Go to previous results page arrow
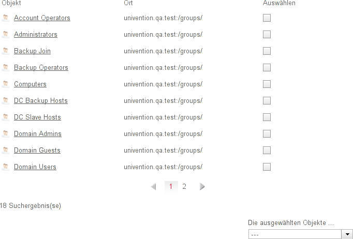The height and width of the screenshot is (239, 353). click(x=153, y=187)
